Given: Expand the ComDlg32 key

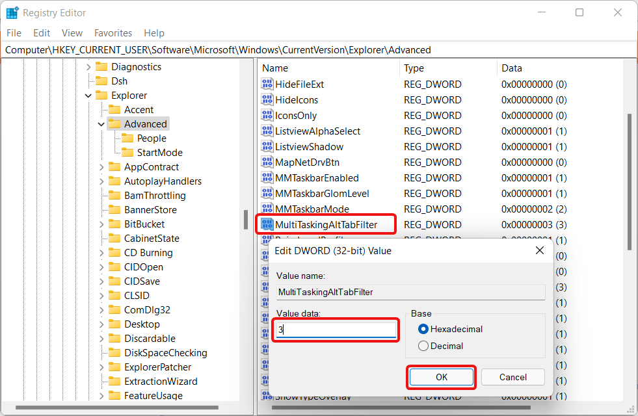Looking at the screenshot, I should click(x=101, y=310).
